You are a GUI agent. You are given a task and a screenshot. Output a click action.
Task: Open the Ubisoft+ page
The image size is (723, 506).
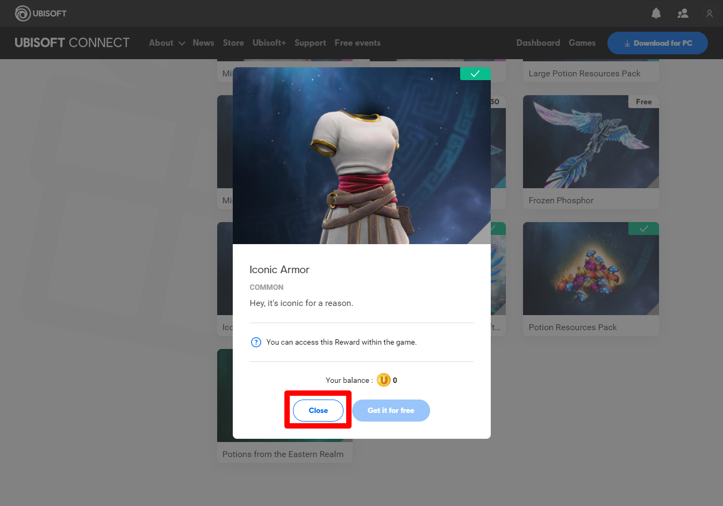(269, 43)
